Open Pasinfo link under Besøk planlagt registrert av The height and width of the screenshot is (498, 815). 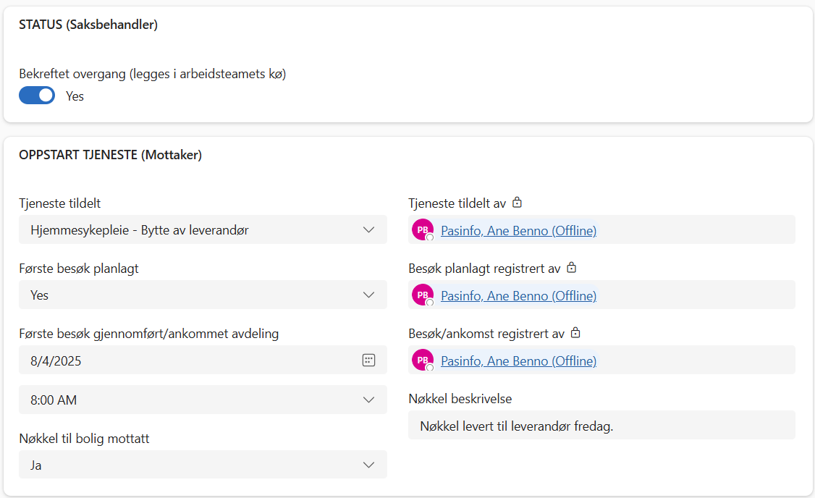[x=518, y=296]
